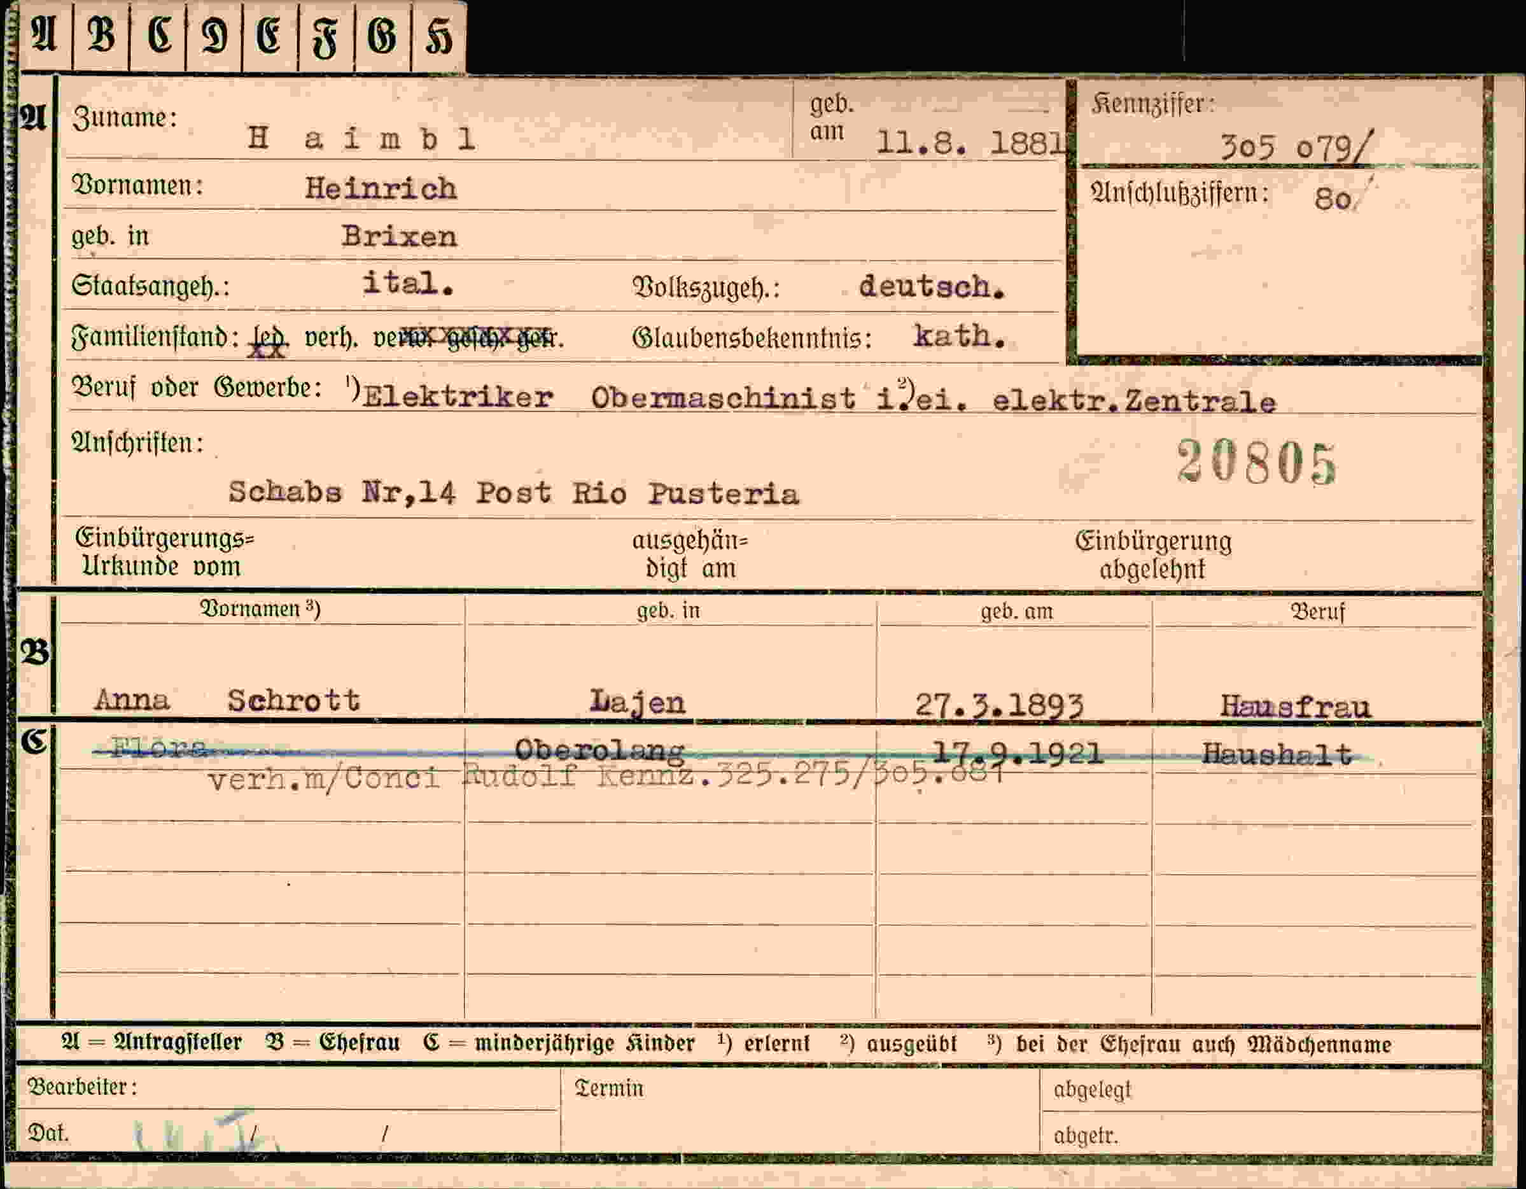Screen dimensions: 1526x1189
Task: Click the 'Anschlußziffern:' label
Action: (x=1179, y=193)
